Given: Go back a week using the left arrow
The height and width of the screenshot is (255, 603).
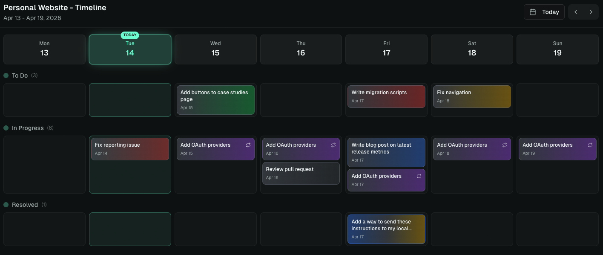Looking at the screenshot, I should pyautogui.click(x=576, y=12).
